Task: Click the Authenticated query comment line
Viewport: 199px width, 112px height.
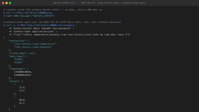Action: coord(62,22)
